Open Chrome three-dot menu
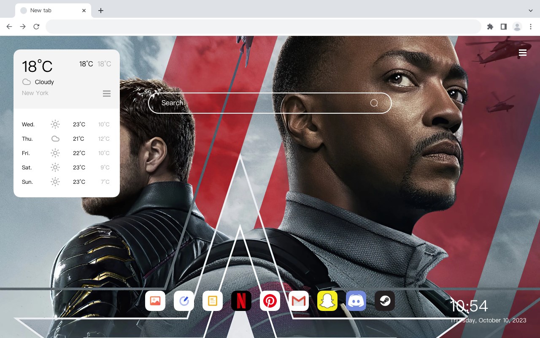 (x=531, y=27)
